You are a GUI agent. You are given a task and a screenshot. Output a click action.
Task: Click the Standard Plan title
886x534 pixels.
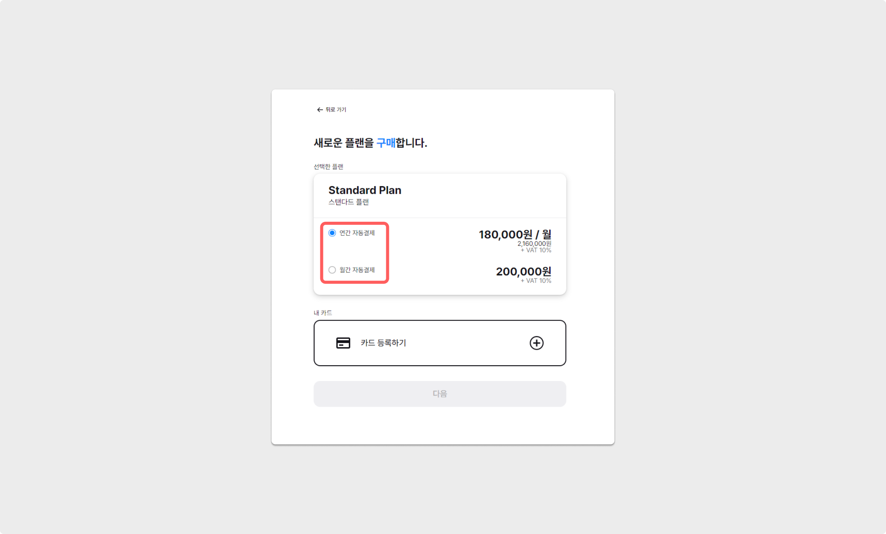click(x=365, y=190)
